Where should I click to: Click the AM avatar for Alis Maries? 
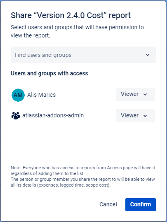[x=18, y=95]
